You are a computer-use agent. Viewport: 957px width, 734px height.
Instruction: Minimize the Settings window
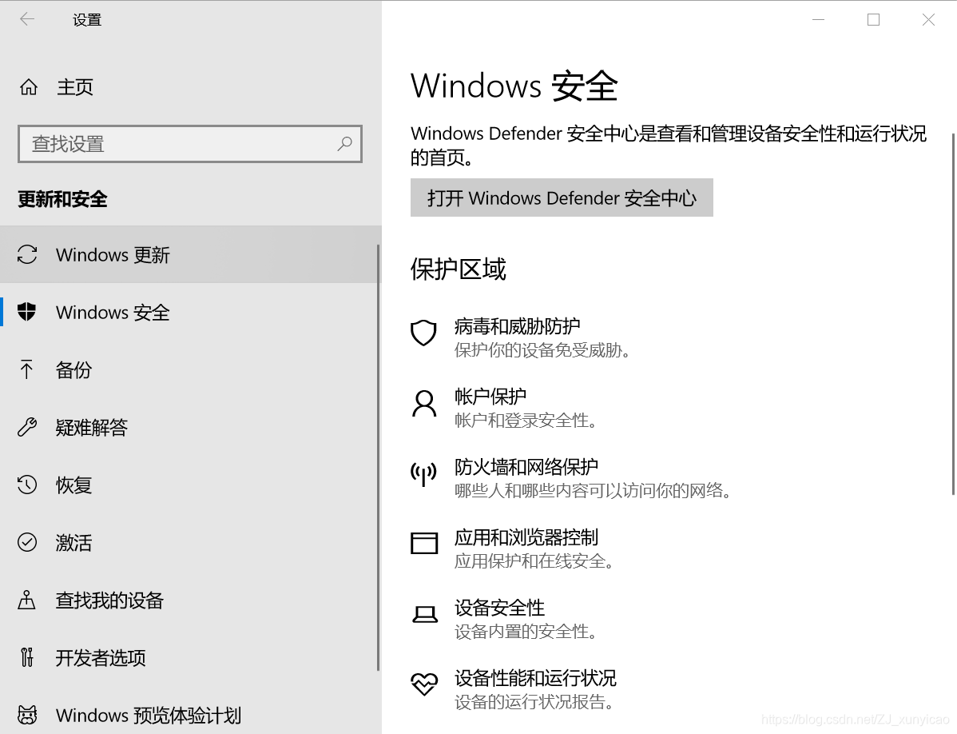[x=819, y=19]
